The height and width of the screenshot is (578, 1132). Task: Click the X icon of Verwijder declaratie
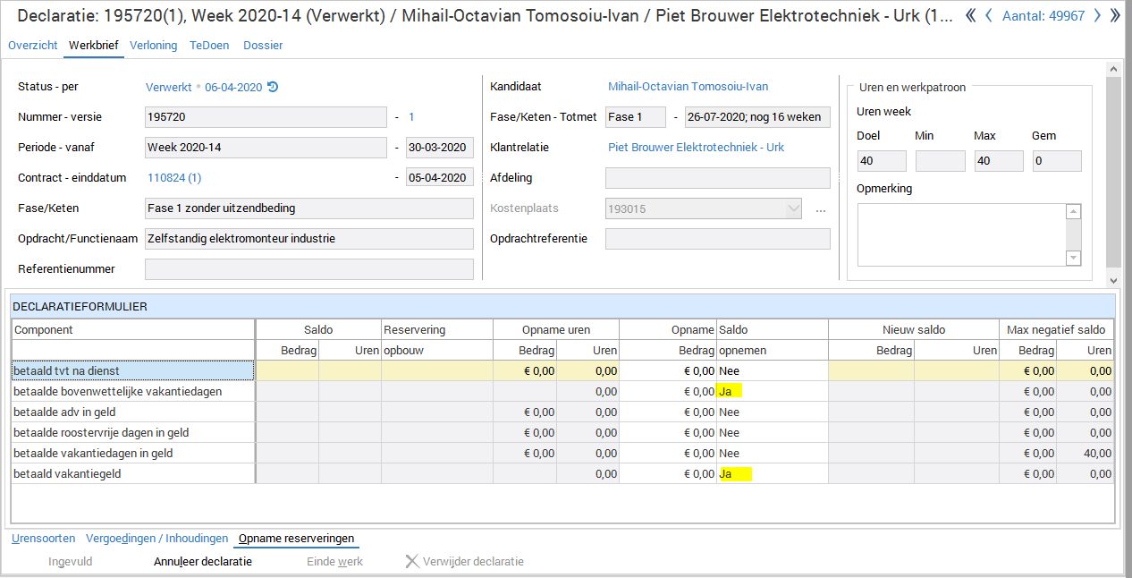(411, 562)
